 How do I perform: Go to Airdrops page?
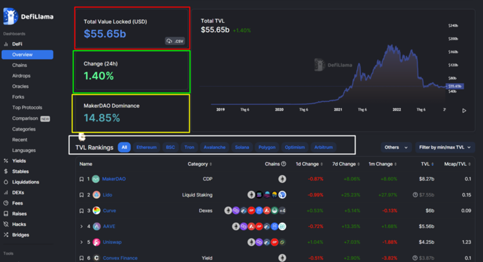coord(21,75)
